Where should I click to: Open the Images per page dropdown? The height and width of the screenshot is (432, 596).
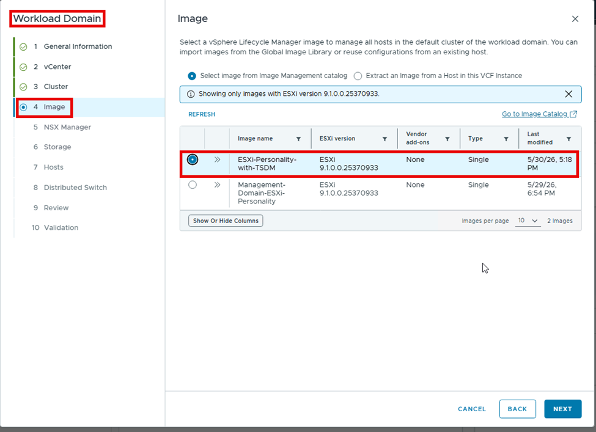tap(528, 221)
